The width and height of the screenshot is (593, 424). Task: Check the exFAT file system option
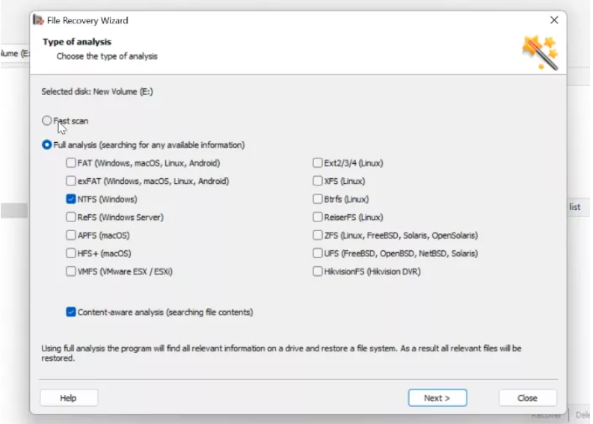pos(71,181)
